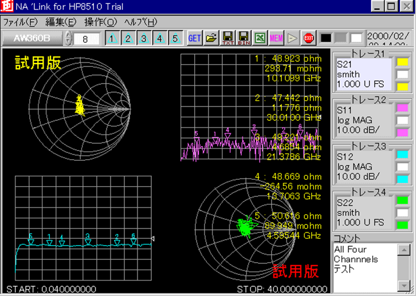
Task: Click the STOP: 40.000000000 label
Action: point(282,289)
